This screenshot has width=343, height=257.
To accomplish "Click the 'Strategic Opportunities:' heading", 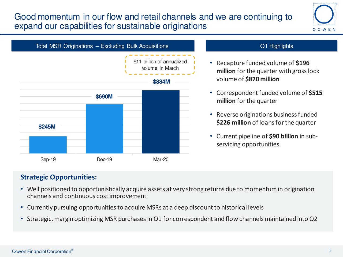I will pyautogui.click(x=59, y=177).
